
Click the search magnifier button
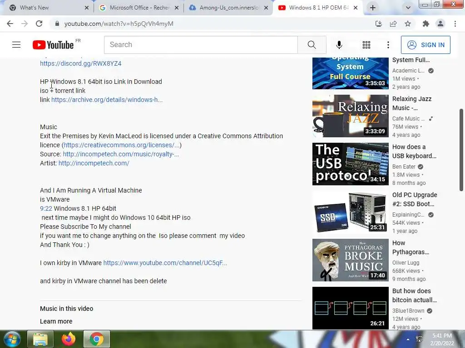tap(312, 45)
